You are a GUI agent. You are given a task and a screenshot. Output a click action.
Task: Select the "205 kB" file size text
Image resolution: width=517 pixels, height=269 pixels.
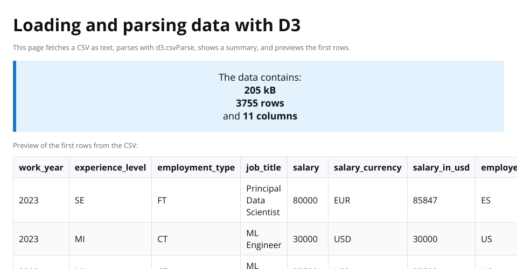coord(260,90)
